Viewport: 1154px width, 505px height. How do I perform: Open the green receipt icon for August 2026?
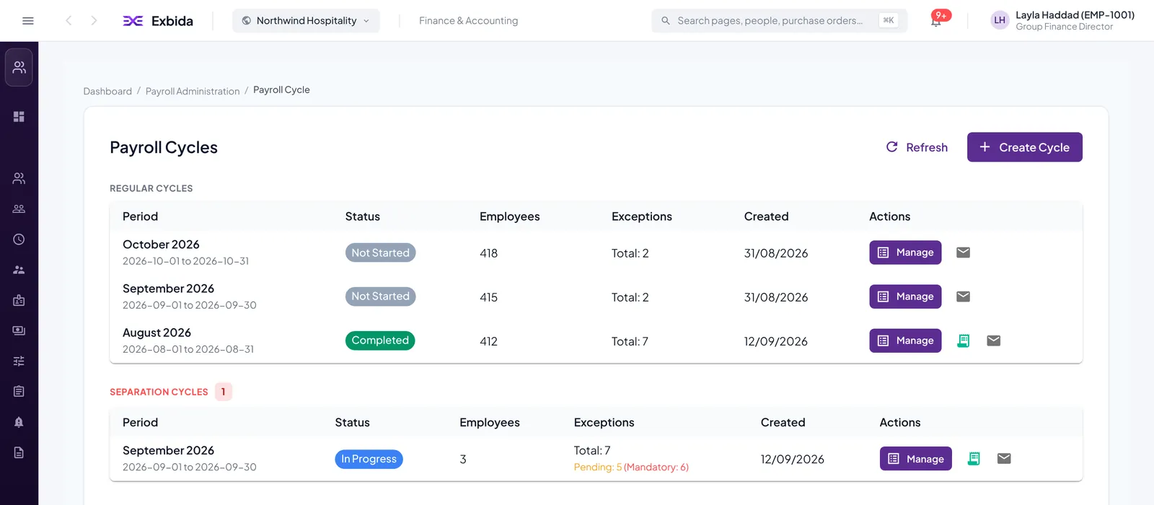point(963,341)
